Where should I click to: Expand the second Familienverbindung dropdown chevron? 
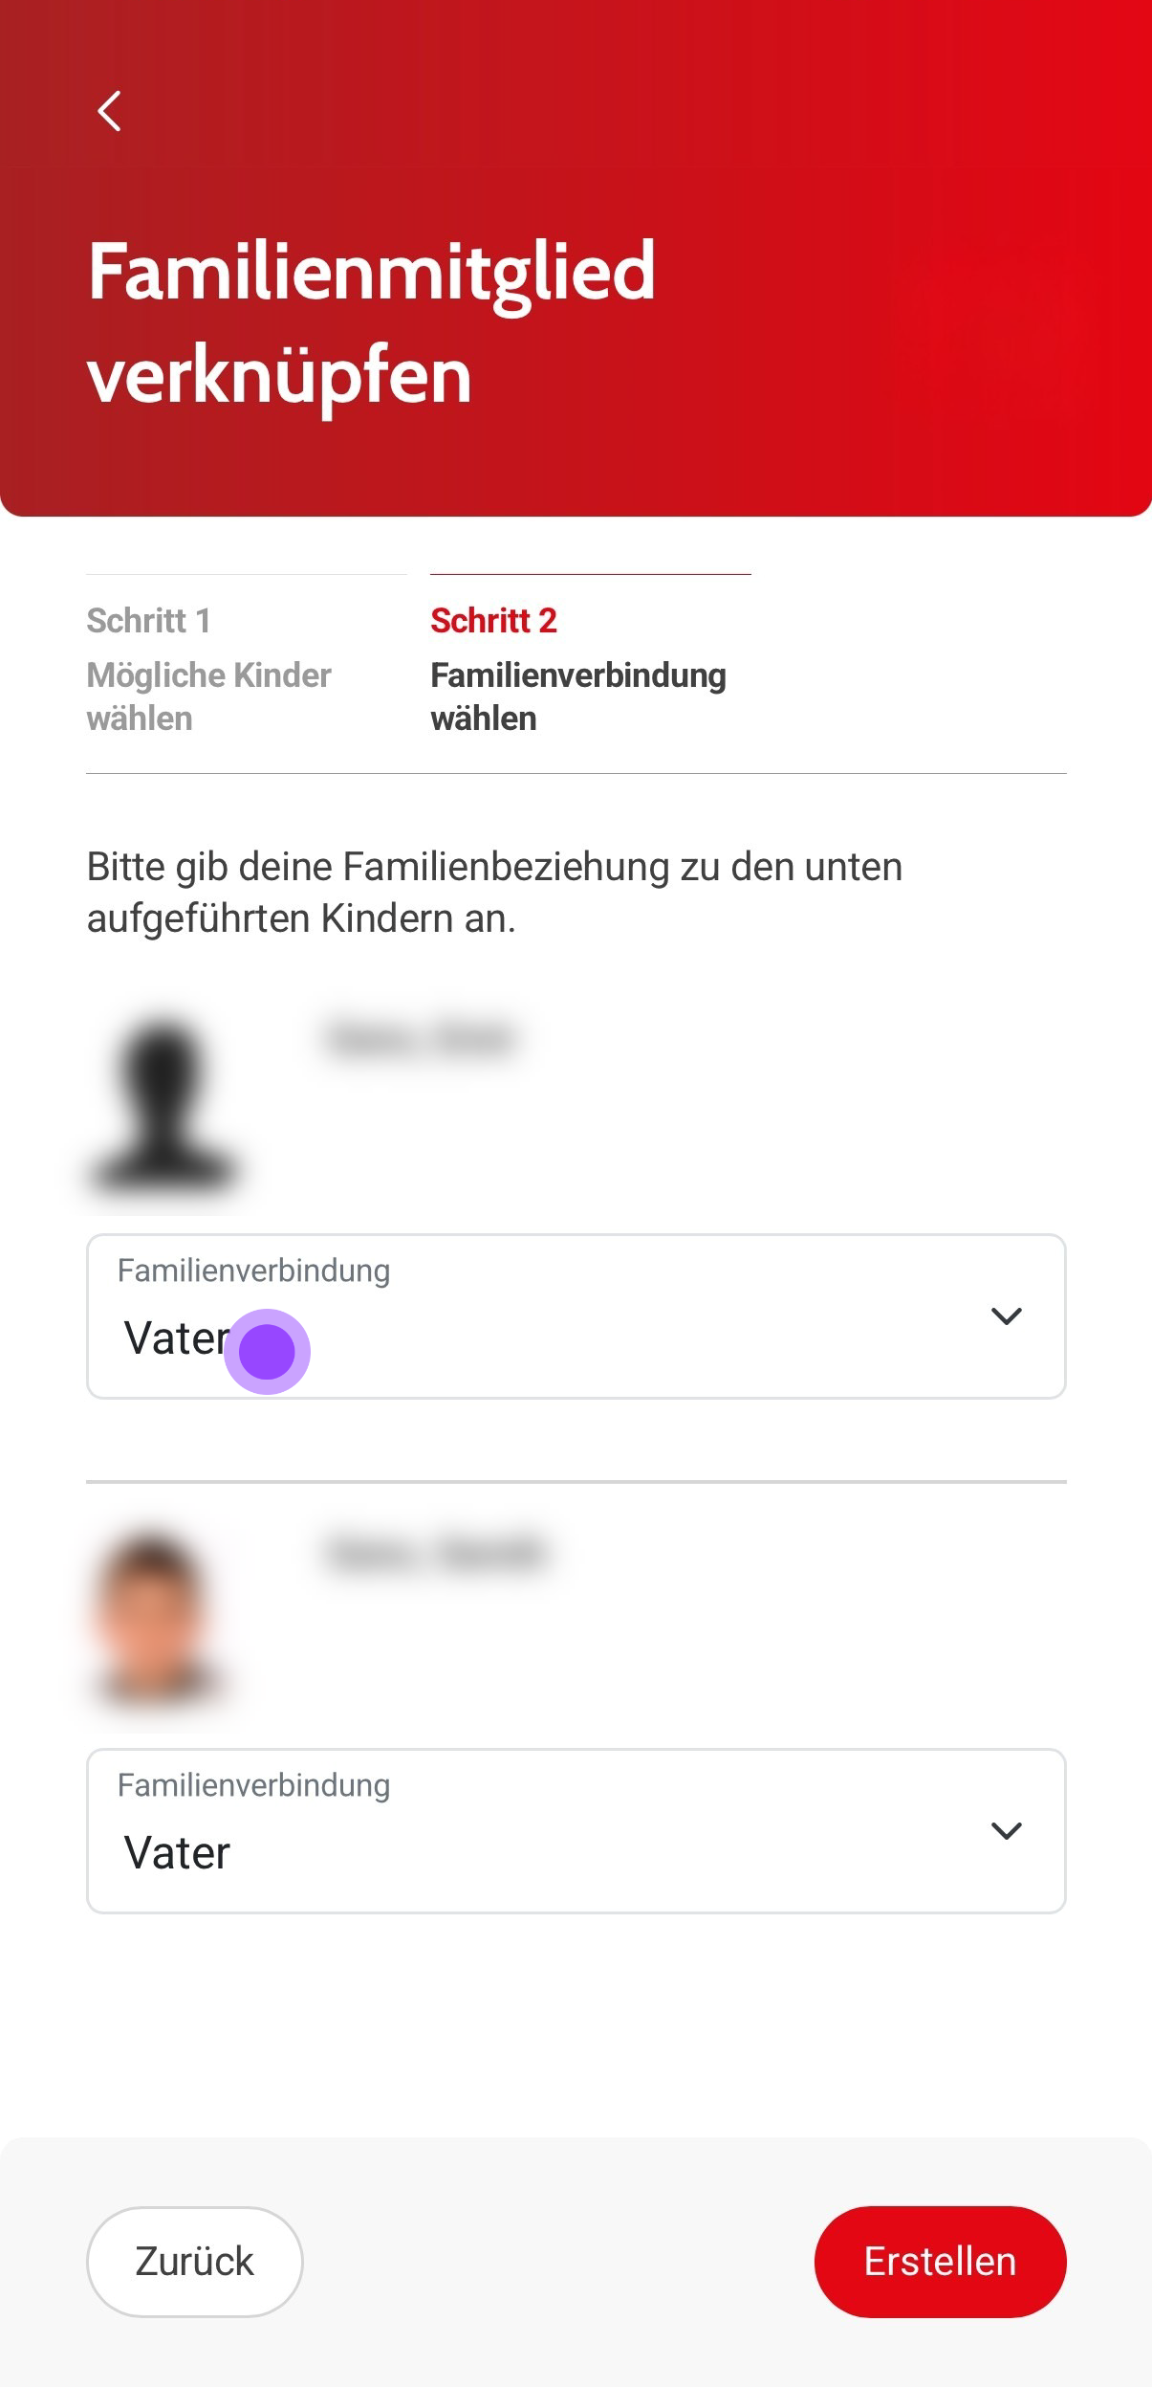coord(1006,1831)
